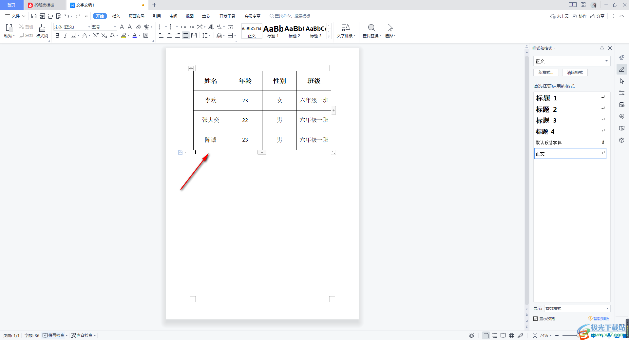Screen dimensions: 629x340
Task: Apply distributed alignment
Action: pos(194,35)
